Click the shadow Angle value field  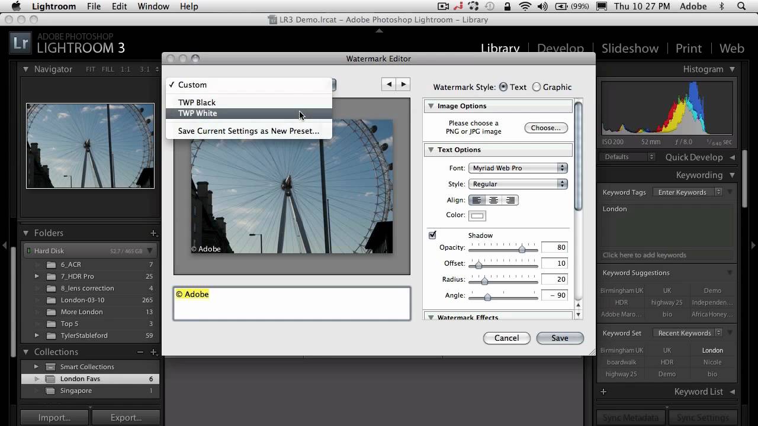554,295
